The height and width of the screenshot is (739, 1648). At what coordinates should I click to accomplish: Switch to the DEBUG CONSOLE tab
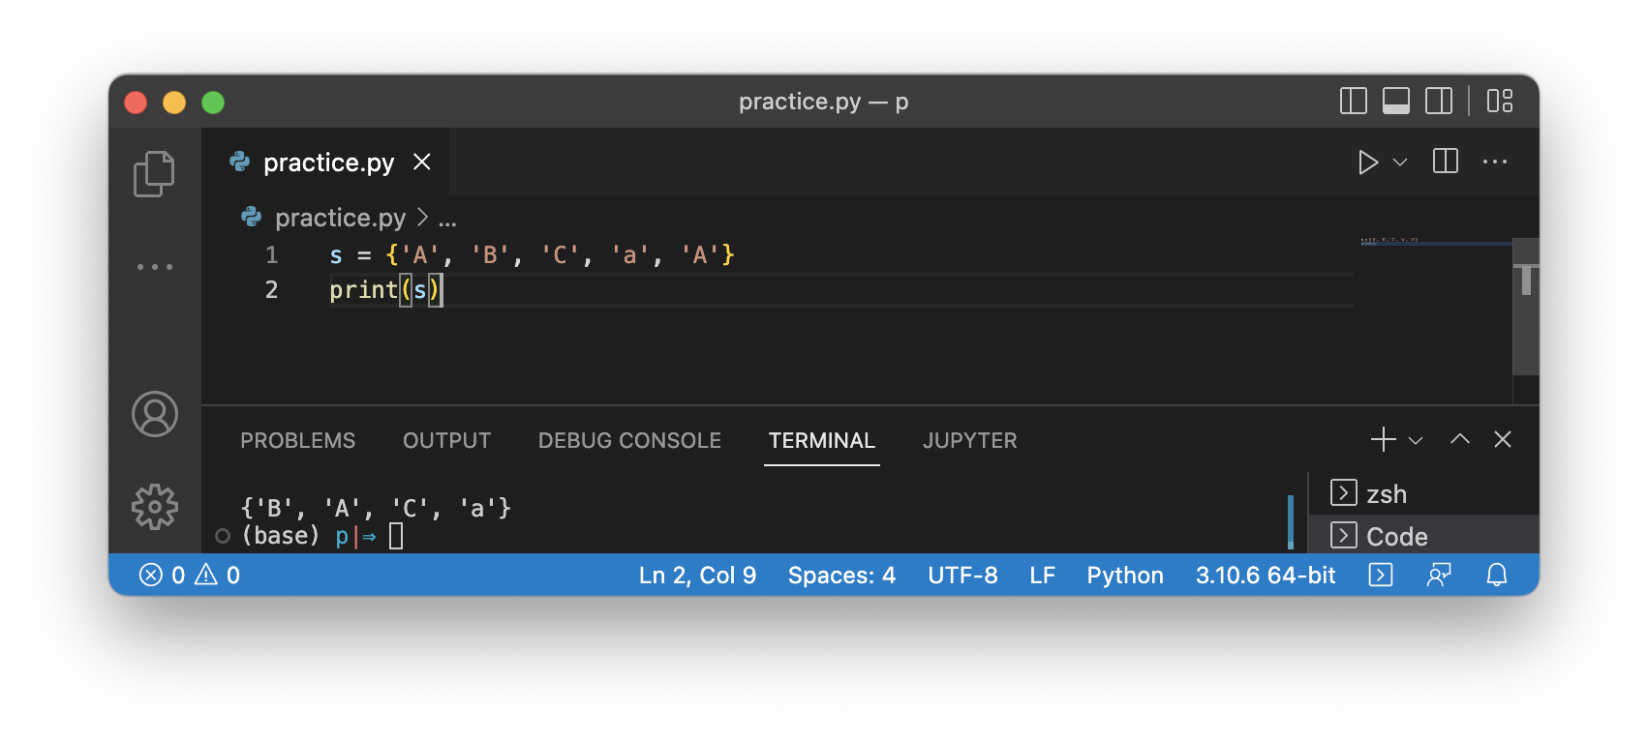(629, 440)
